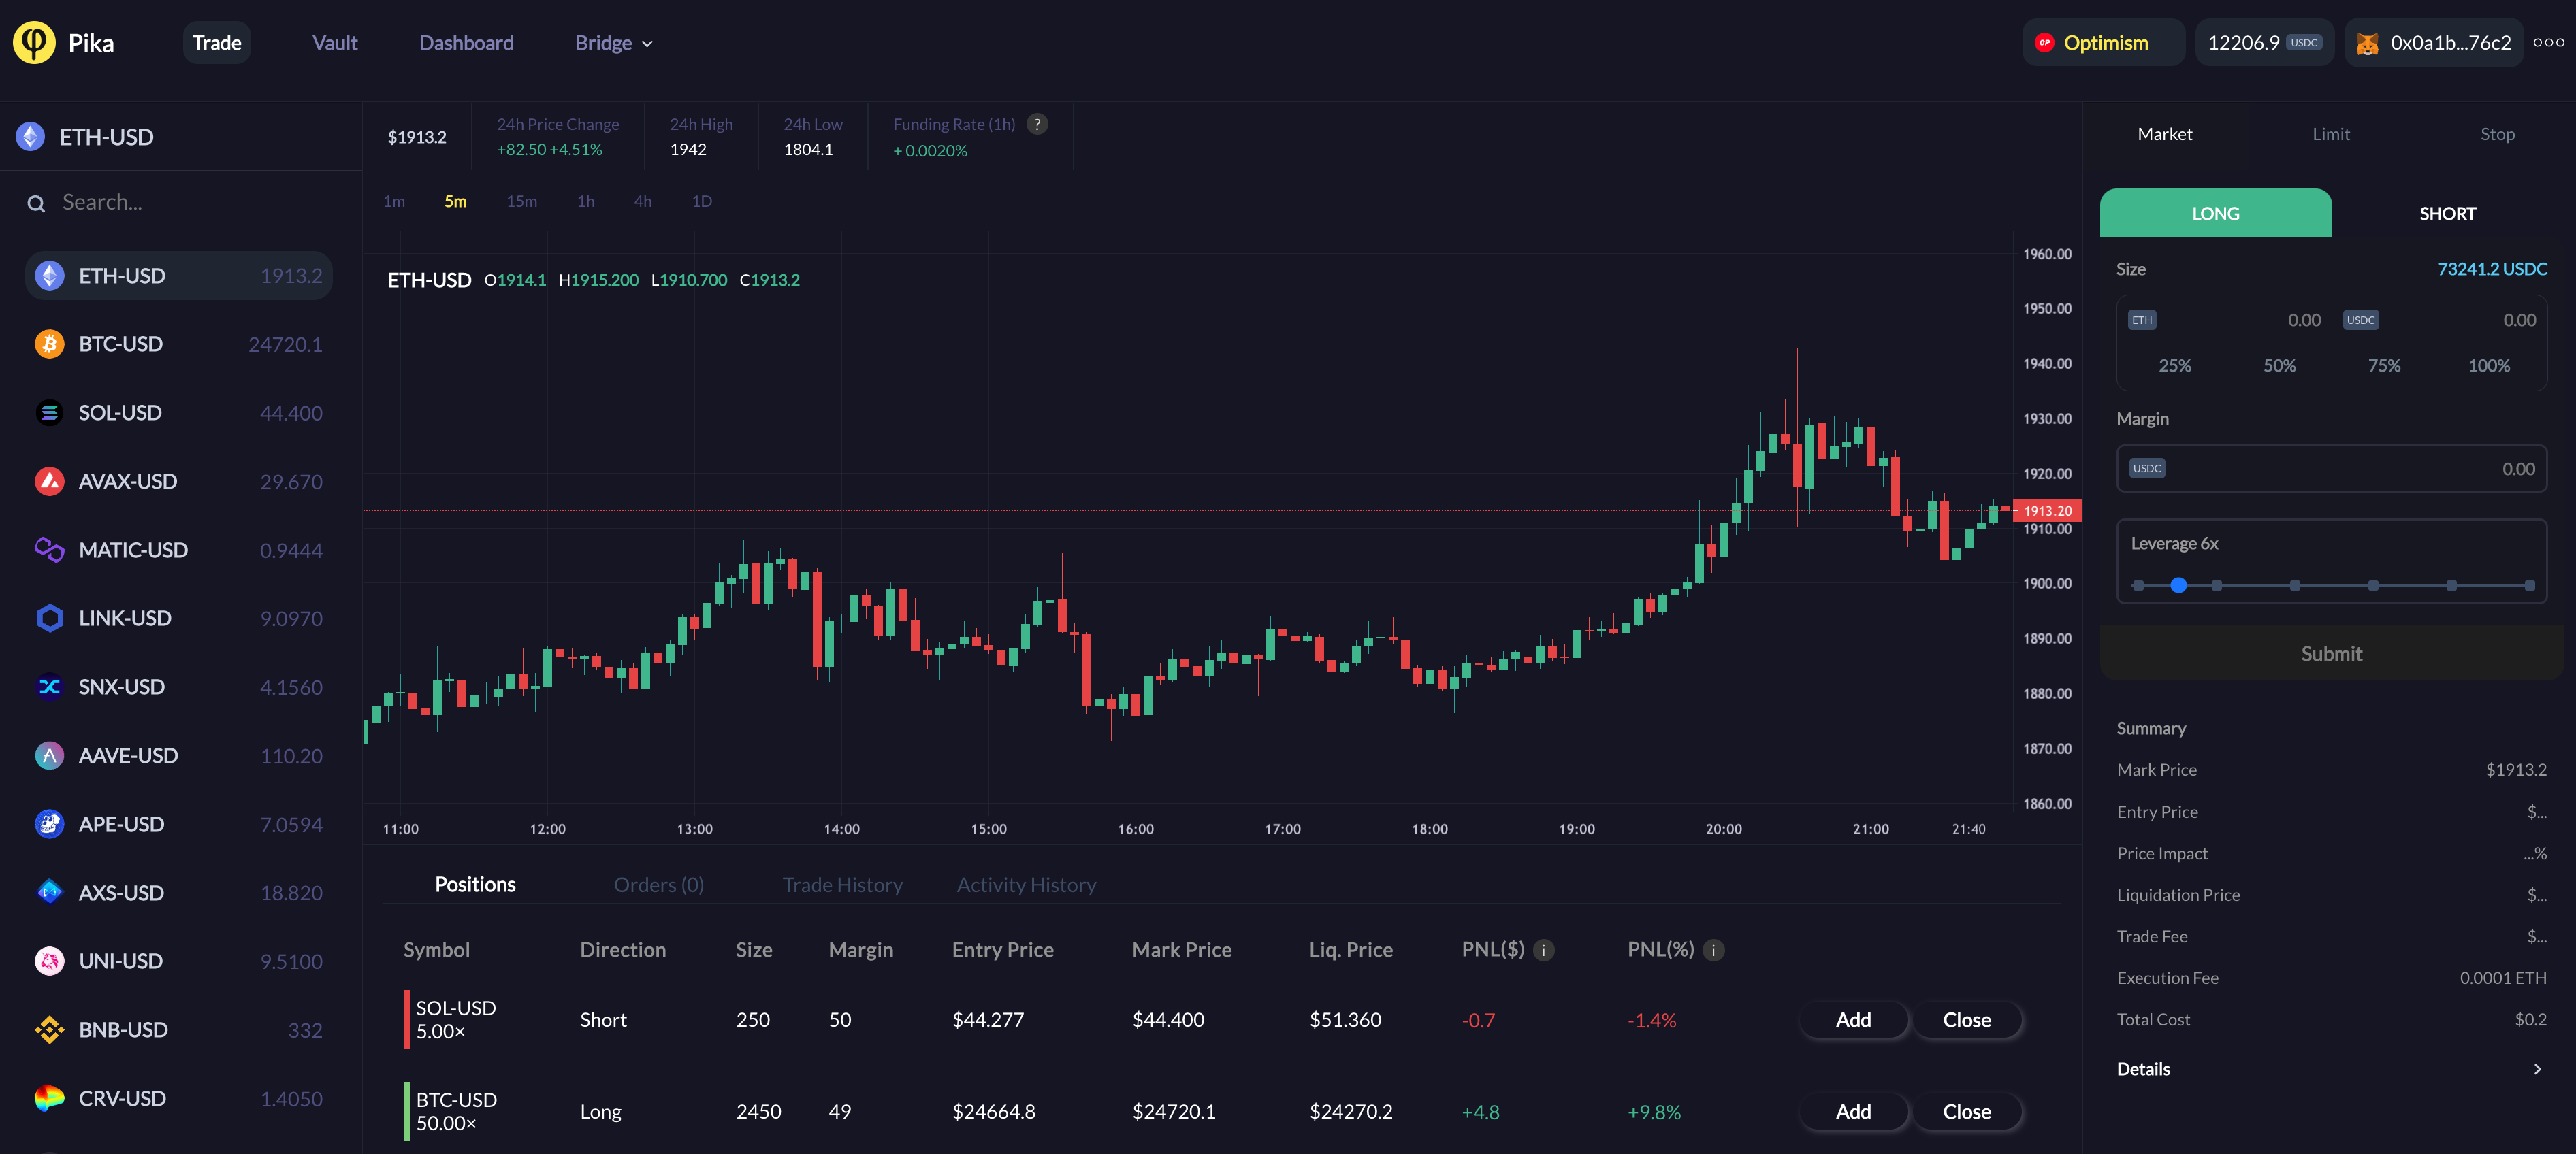Choose the 50% size option
Viewport: 2576px width, 1154px height.
pos(2279,365)
